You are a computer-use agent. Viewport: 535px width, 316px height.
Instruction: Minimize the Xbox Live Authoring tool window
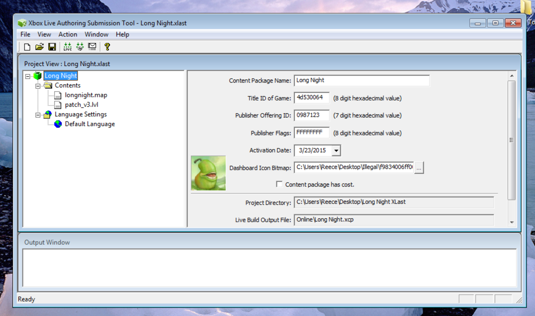click(478, 23)
